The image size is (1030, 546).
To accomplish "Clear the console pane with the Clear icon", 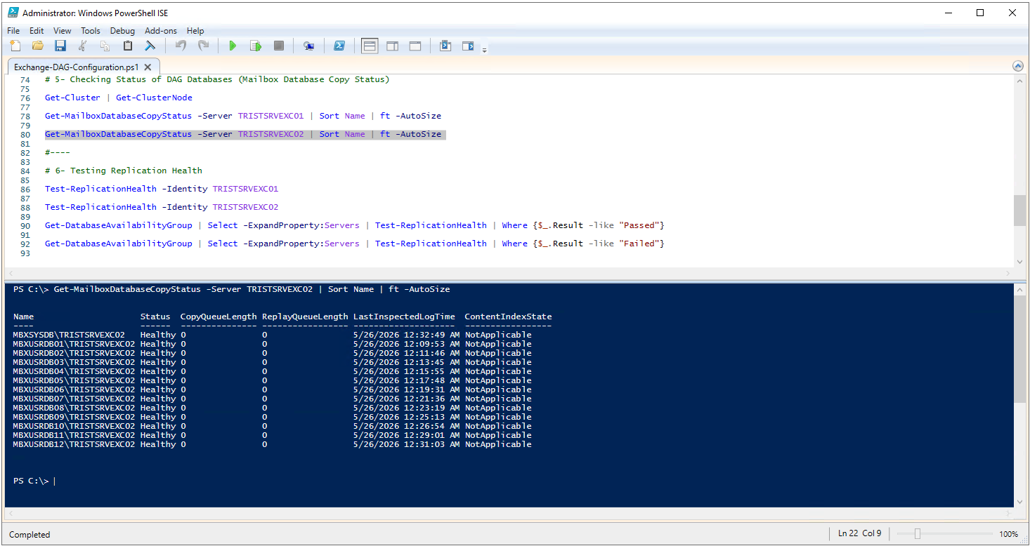I will (150, 46).
